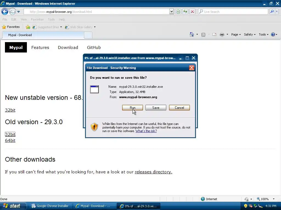Click Cancel in the Security Warning dialog
Image resolution: width=281 pixels, height=210 pixels.
(x=179, y=108)
